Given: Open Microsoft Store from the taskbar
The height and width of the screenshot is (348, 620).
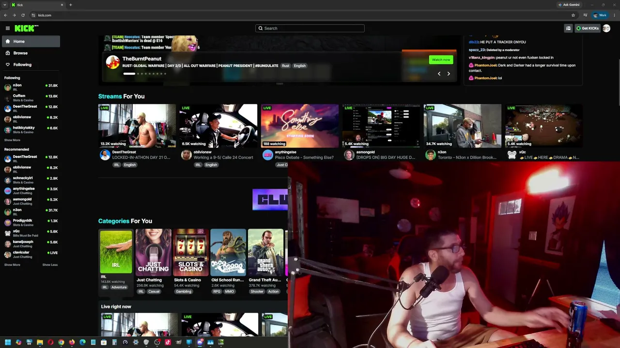Looking at the screenshot, I should click(x=104, y=342).
